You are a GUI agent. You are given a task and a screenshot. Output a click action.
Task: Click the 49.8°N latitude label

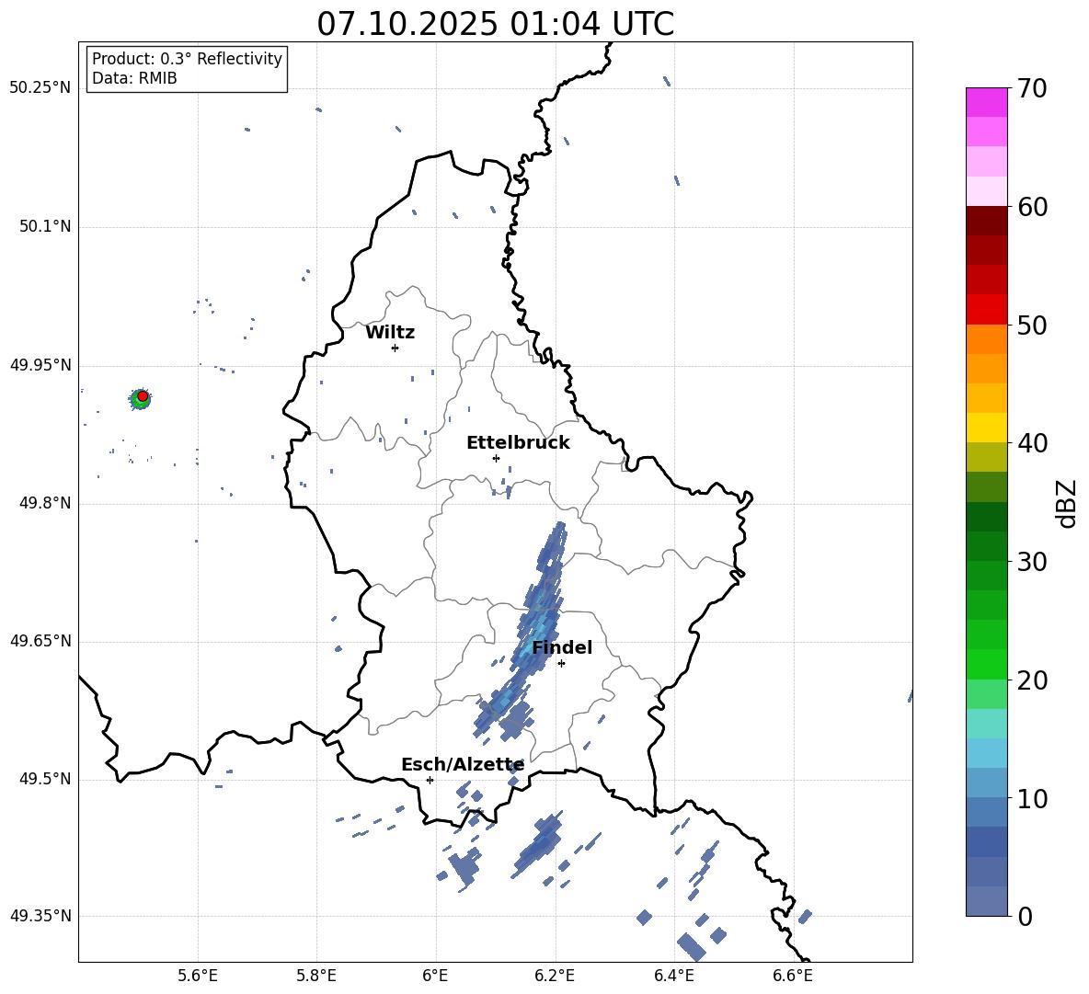tap(45, 503)
